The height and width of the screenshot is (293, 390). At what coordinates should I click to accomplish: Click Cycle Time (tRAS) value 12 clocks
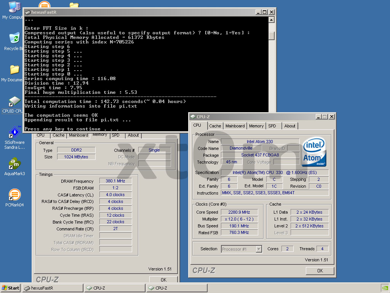(115, 215)
